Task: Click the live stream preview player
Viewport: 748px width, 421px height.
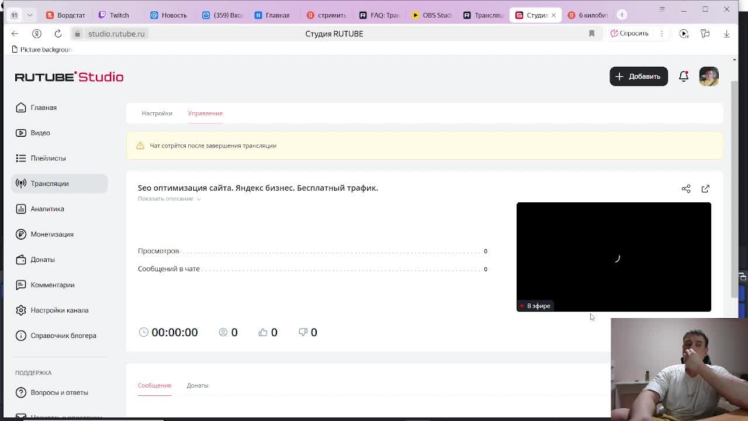Action: (614, 257)
